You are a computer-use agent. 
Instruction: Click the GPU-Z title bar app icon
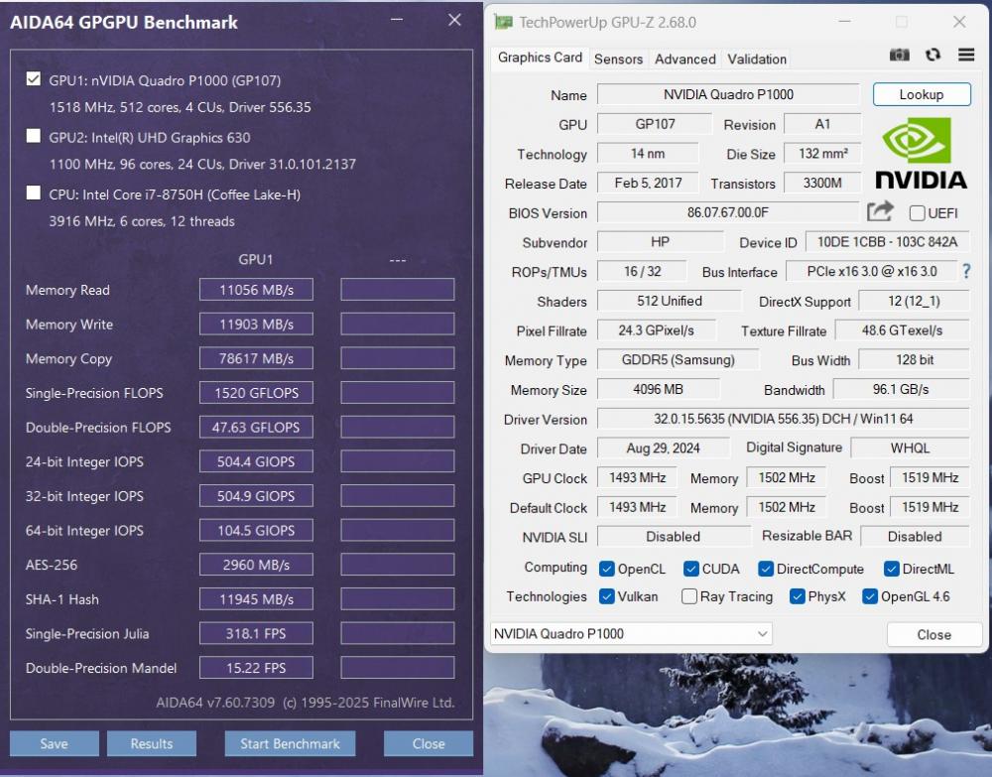504,22
